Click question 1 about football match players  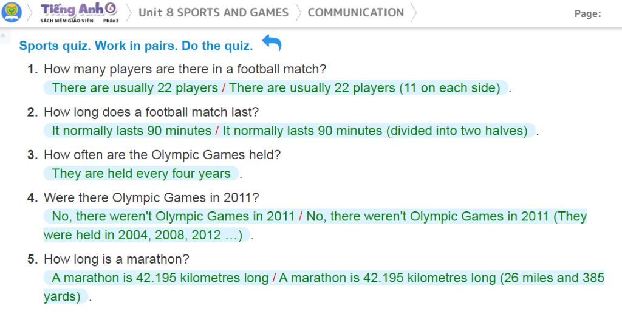[185, 69]
